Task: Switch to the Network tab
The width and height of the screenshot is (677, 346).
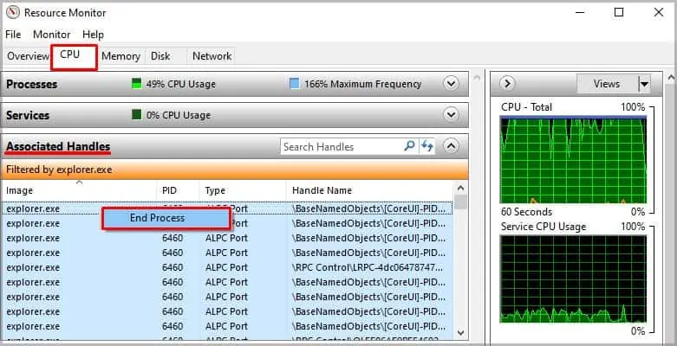Action: [x=212, y=56]
